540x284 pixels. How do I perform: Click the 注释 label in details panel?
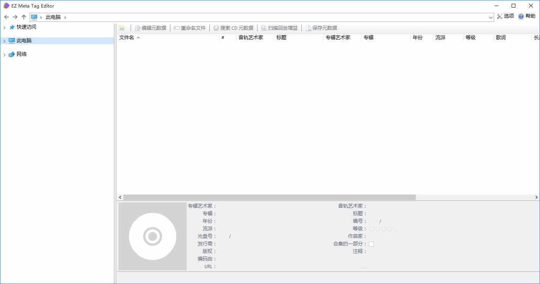click(360, 252)
